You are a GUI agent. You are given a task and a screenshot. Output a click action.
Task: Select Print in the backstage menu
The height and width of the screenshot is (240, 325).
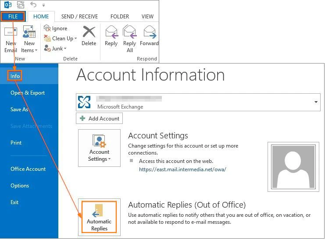16,142
